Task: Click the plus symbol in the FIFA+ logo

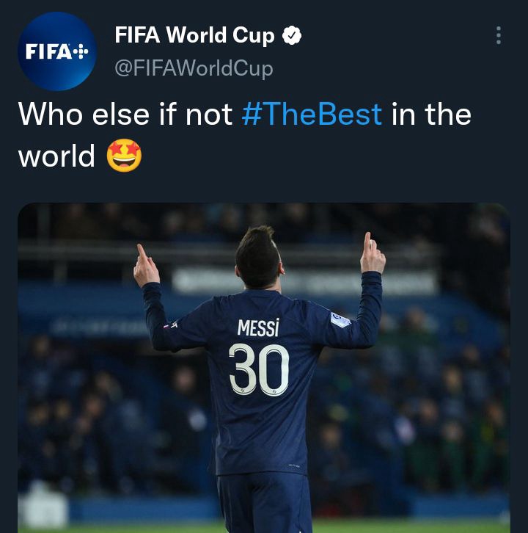Action: tap(81, 51)
